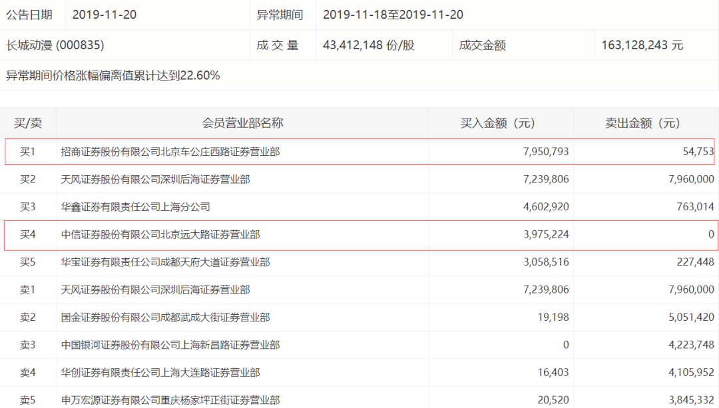Click the buy amount "0" in row 卖3
Image resolution: width=719 pixels, height=408 pixels.
tap(566, 345)
